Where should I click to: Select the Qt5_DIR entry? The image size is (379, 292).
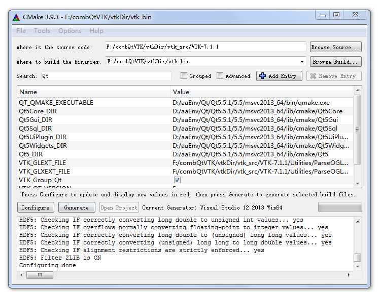coord(31,154)
